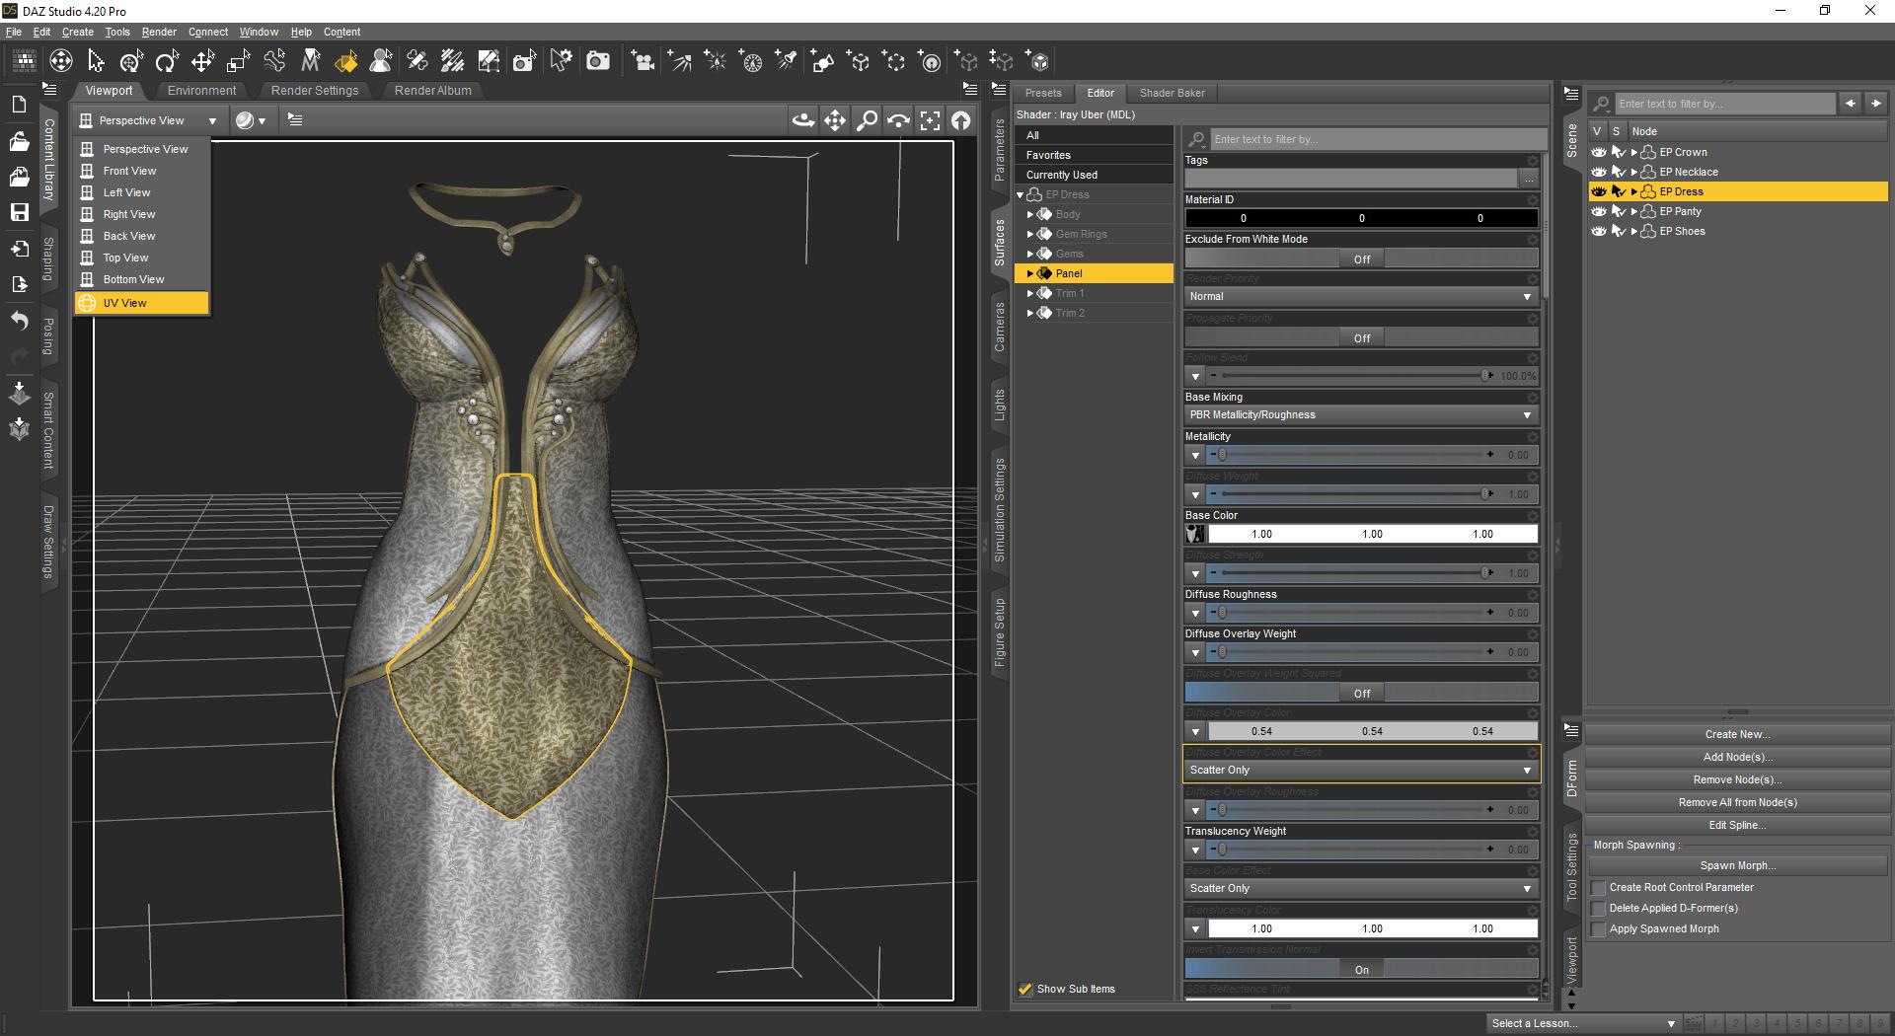Enable Create Root Control Parameter checkbox
The width and height of the screenshot is (1895, 1036).
pyautogui.click(x=1599, y=888)
